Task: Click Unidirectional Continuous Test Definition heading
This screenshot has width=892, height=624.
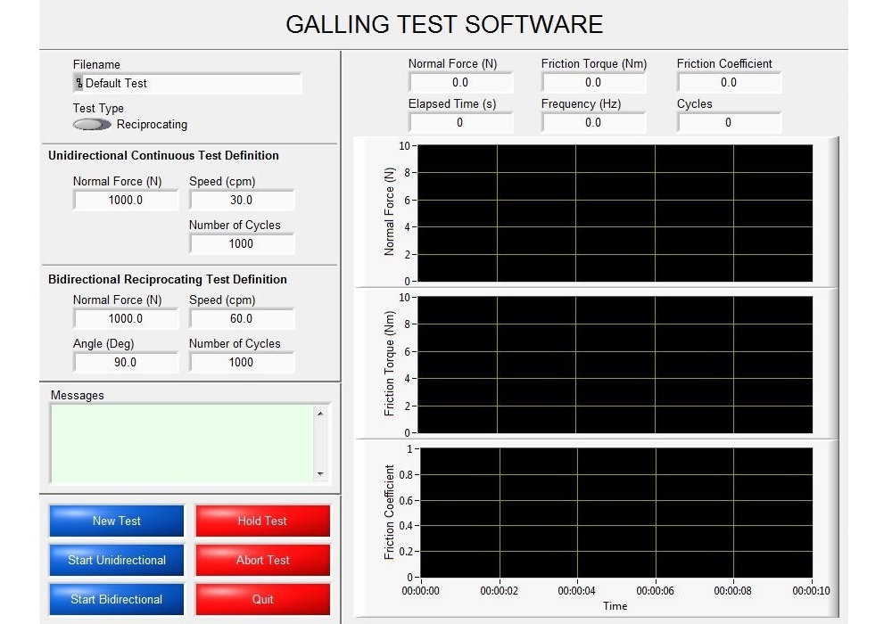Action: [163, 156]
